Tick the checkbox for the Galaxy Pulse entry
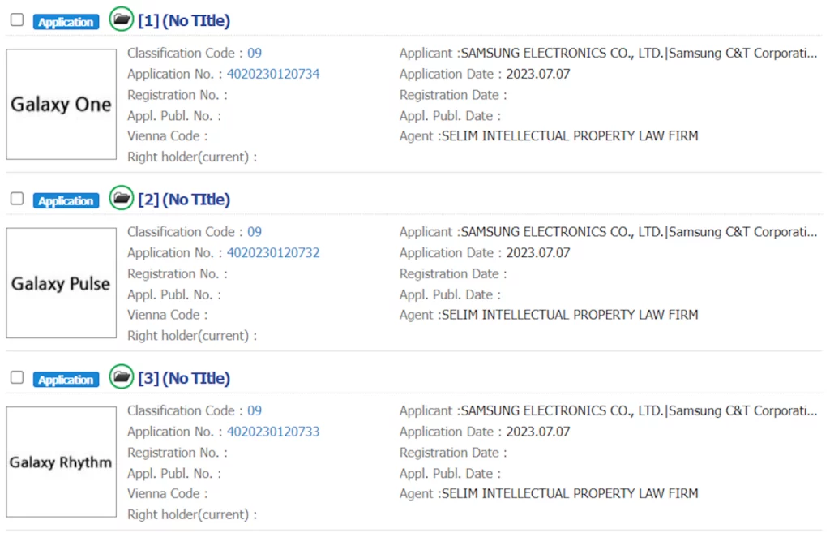This screenshot has width=830, height=533. (17, 199)
